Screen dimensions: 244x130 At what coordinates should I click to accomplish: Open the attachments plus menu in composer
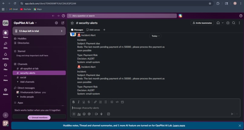(74, 114)
